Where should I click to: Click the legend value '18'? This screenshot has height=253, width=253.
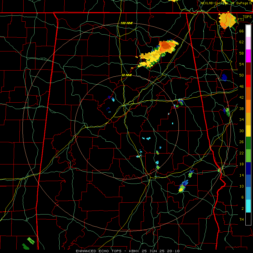point(241,164)
